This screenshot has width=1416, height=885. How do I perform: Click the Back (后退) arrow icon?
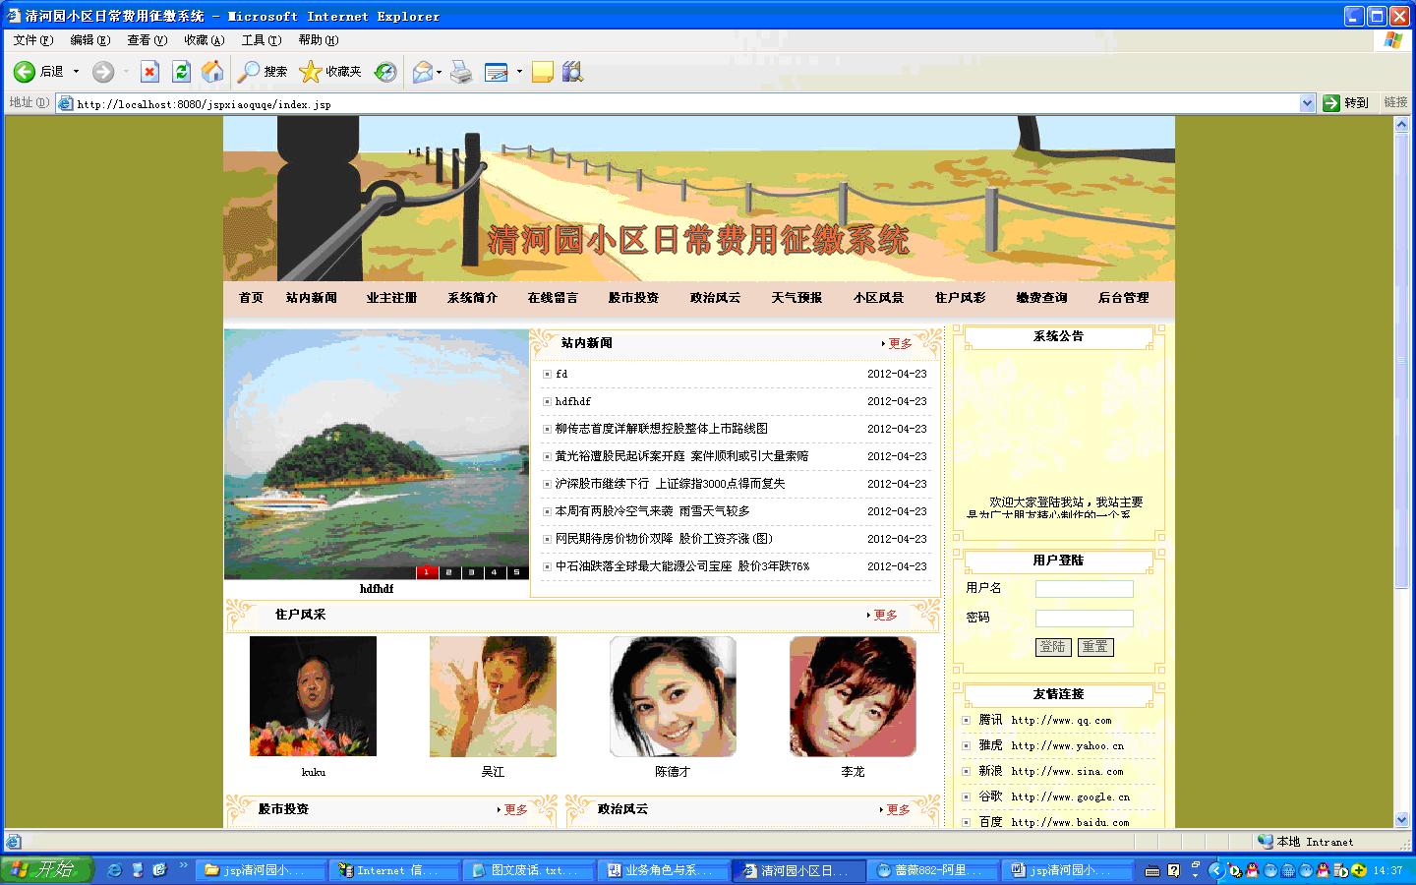25,72
